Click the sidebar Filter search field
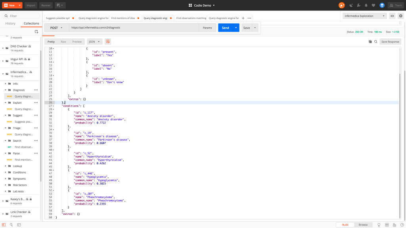This screenshot has width=406, height=228. pos(21,16)
